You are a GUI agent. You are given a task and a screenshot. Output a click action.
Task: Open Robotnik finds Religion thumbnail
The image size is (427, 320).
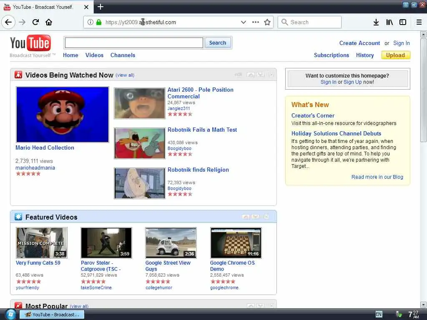[139, 183]
